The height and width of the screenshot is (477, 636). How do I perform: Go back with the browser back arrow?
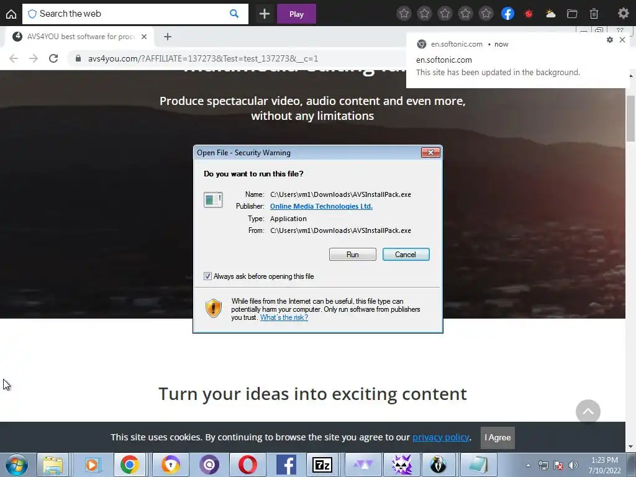pyautogui.click(x=14, y=58)
